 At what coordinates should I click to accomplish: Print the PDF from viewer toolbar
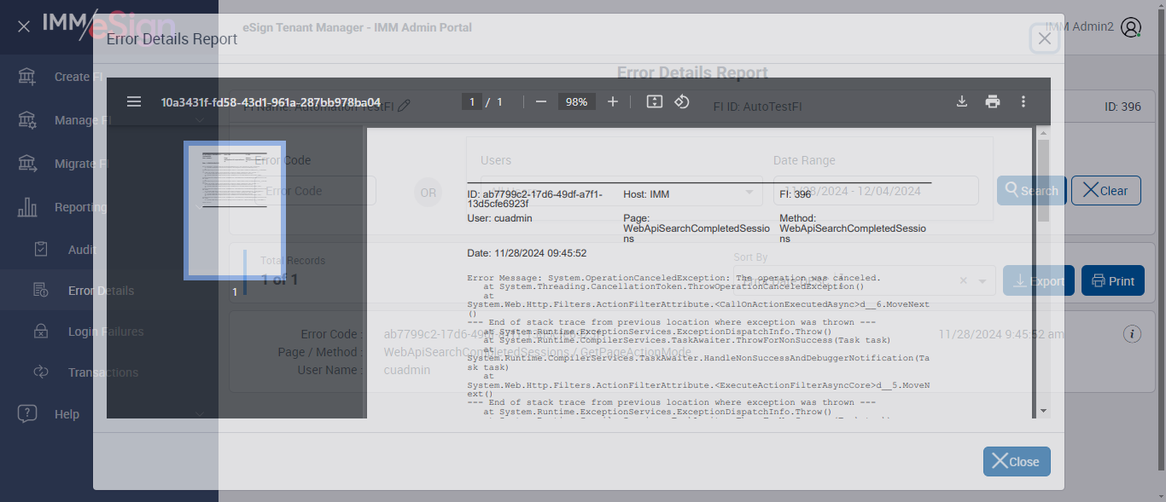coord(993,101)
